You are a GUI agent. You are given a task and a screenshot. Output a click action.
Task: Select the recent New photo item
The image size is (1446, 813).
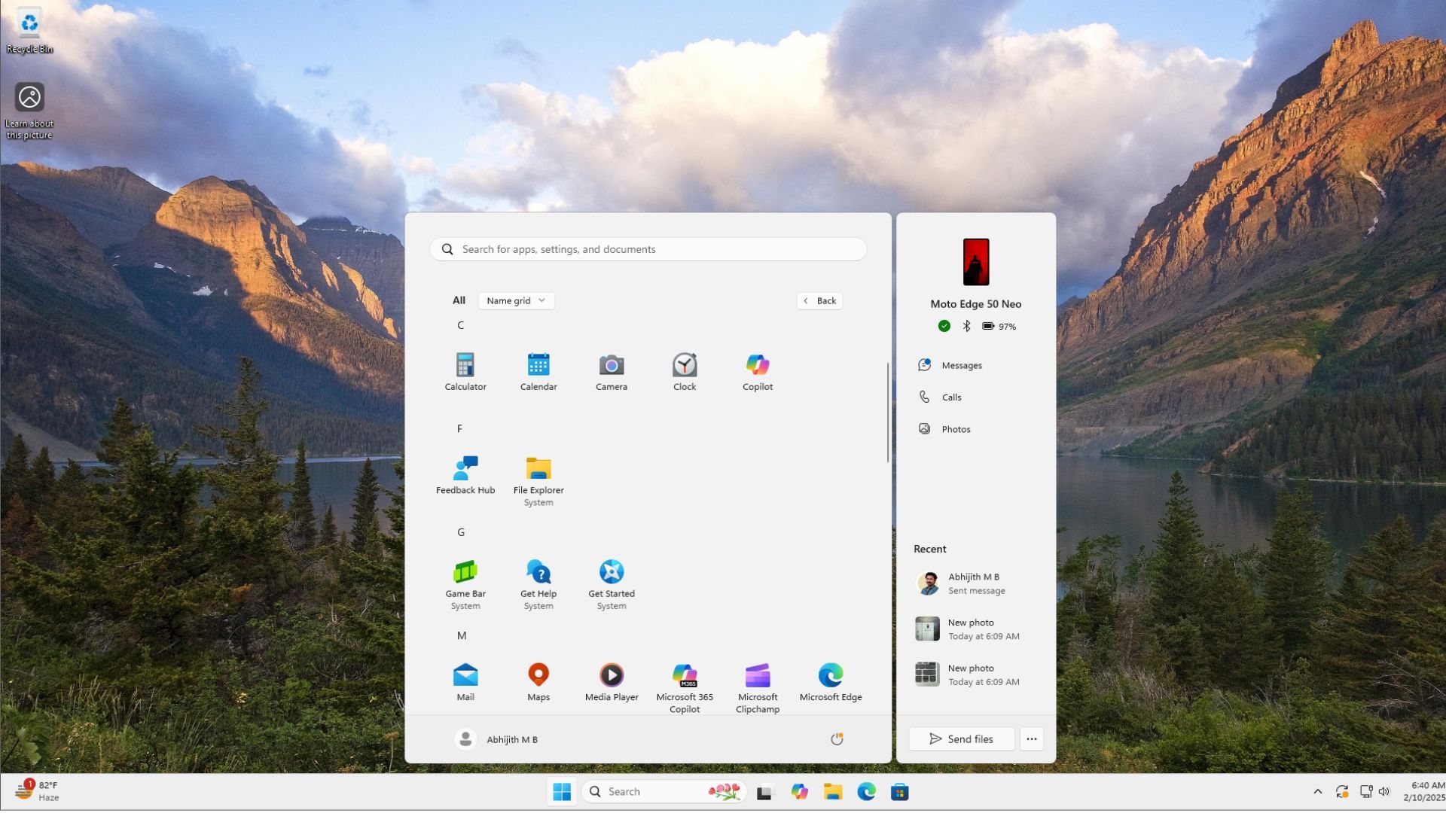[972, 629]
